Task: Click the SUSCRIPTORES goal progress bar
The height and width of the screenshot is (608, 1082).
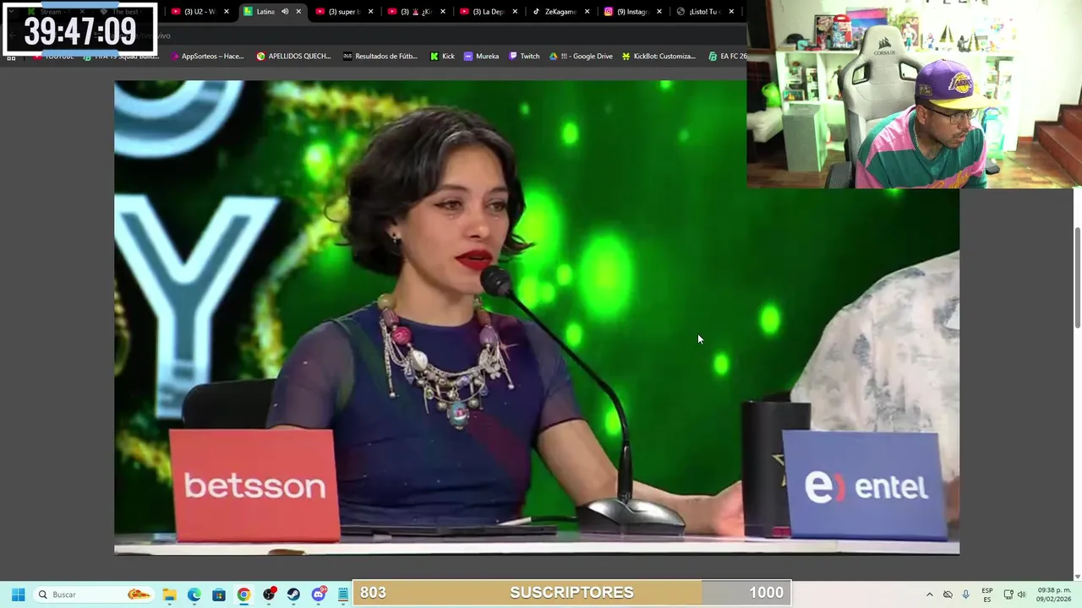Action: coord(571,593)
